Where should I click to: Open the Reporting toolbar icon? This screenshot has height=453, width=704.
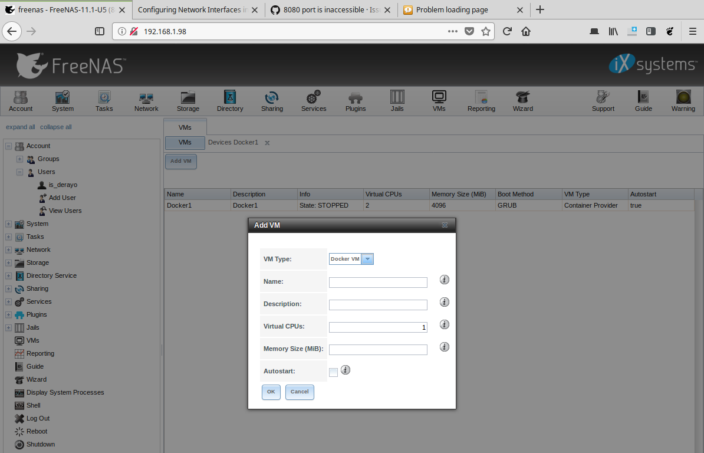point(481,101)
